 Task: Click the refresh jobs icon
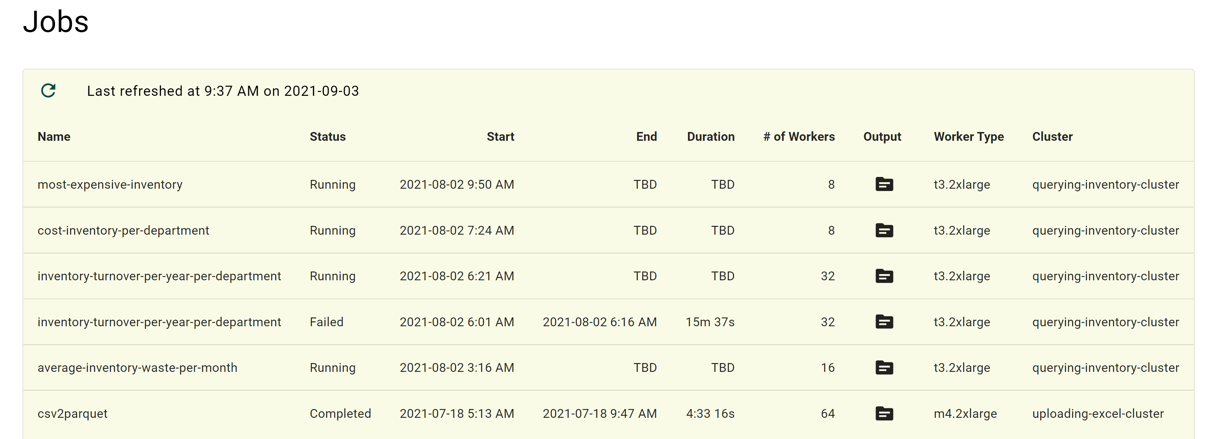tap(48, 90)
